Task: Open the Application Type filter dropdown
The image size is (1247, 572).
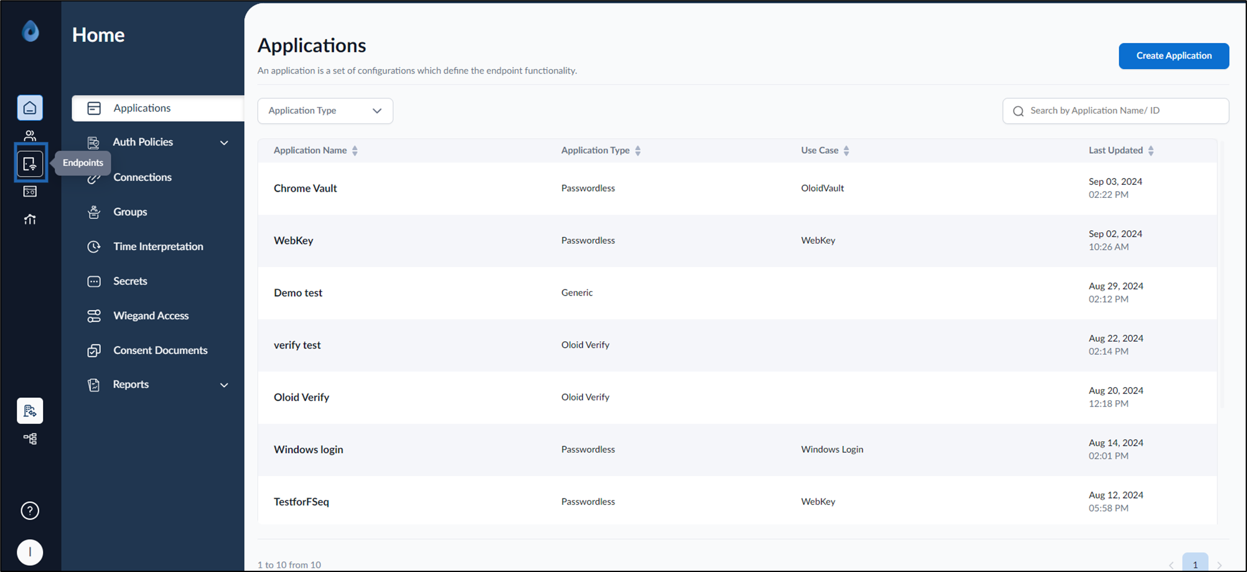Action: (x=325, y=111)
